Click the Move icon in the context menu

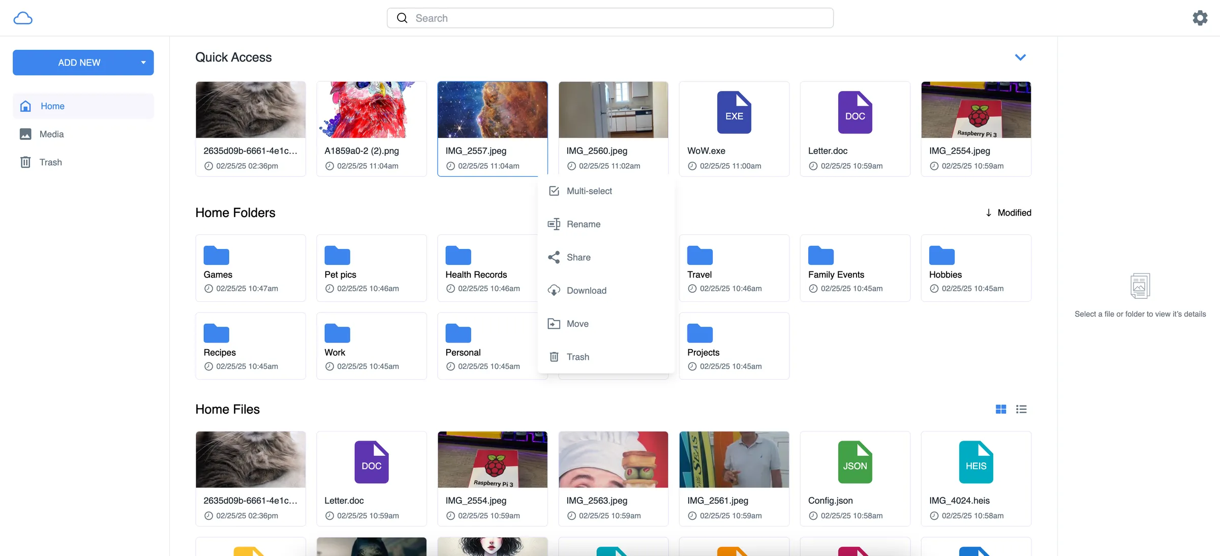coord(554,323)
